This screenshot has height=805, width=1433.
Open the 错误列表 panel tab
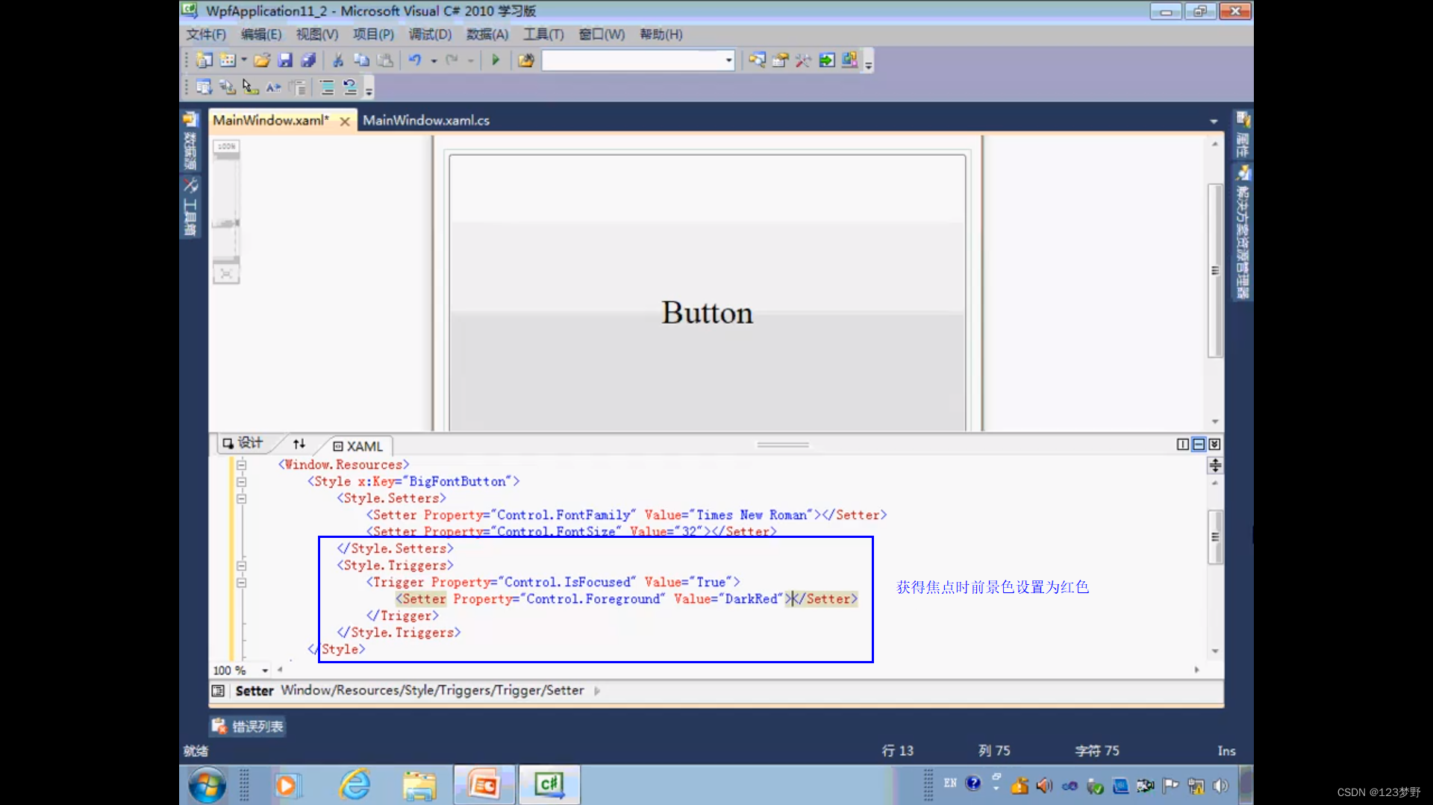[248, 726]
